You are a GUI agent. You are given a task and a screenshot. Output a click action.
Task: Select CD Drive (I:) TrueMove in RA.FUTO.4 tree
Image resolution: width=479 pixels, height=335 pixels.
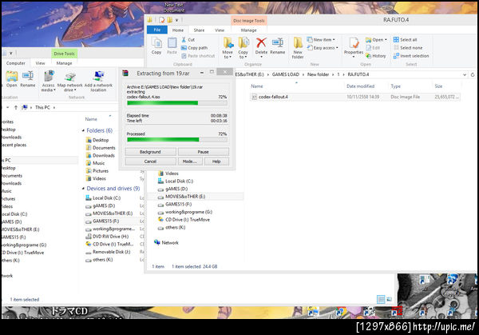184,219
